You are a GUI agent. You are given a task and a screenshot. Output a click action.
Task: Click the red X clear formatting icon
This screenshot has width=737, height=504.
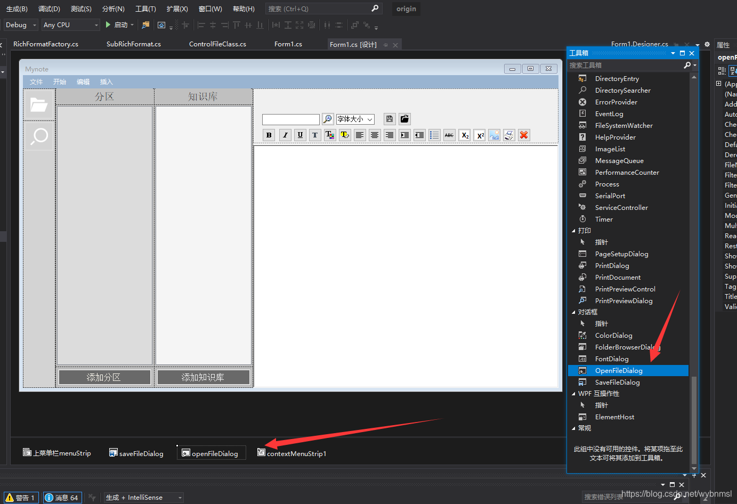tap(524, 135)
